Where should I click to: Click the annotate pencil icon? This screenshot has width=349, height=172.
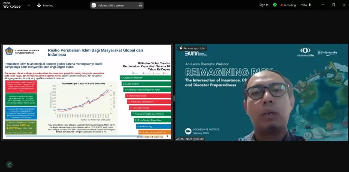(x=9, y=164)
